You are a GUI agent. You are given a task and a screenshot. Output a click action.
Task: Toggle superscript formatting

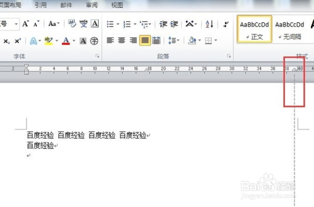[x=18, y=41]
